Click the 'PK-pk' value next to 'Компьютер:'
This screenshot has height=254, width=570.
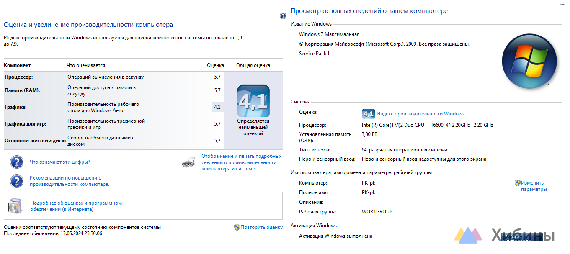369,183
